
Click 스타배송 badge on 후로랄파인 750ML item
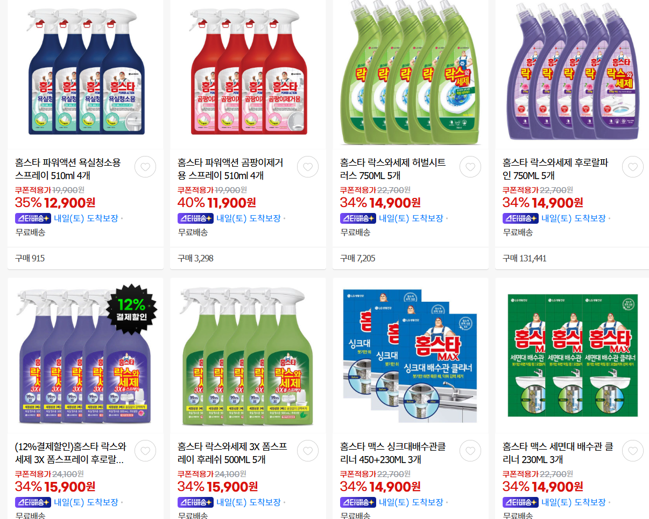(x=520, y=218)
